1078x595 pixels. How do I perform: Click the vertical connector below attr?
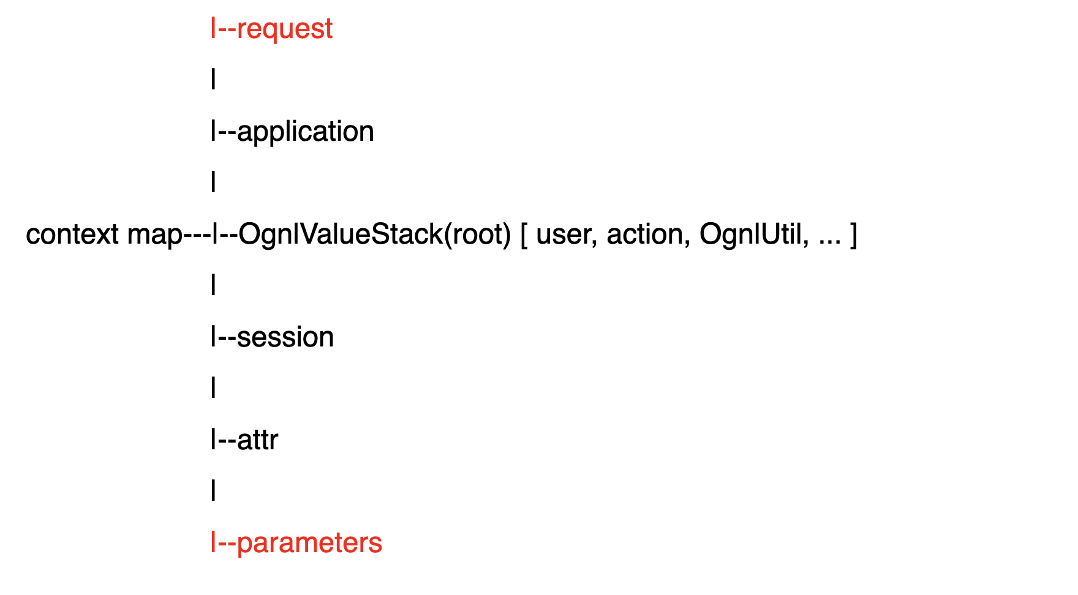213,490
